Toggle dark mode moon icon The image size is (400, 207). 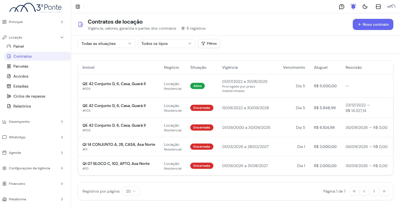coord(365,7)
